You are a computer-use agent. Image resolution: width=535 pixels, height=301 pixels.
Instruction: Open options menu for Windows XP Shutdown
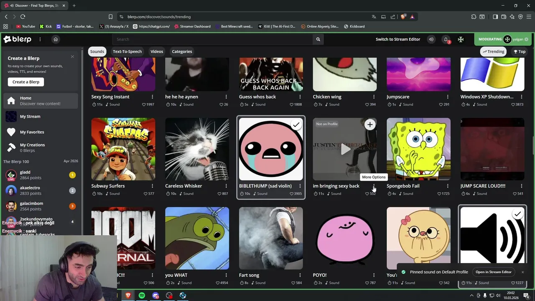coord(521,97)
